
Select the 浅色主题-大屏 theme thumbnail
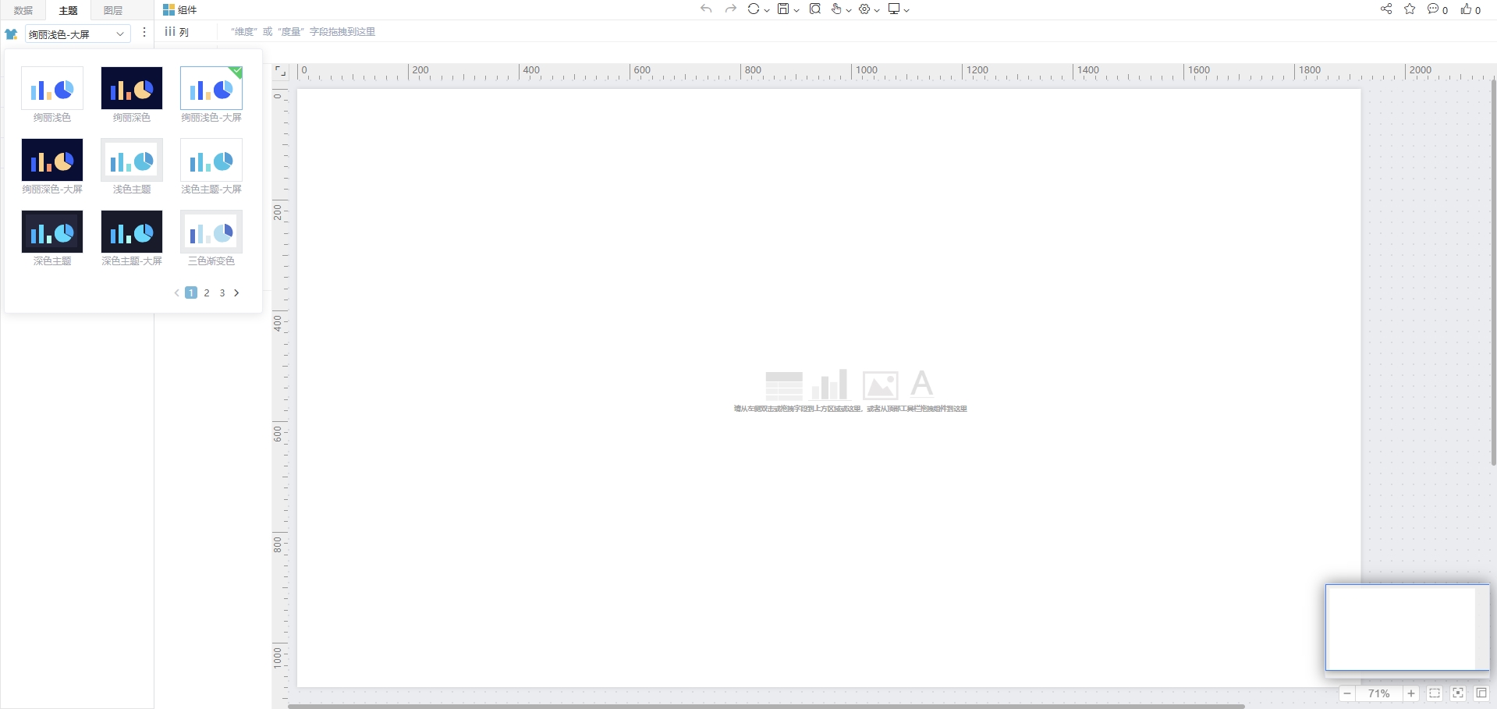[x=211, y=160]
